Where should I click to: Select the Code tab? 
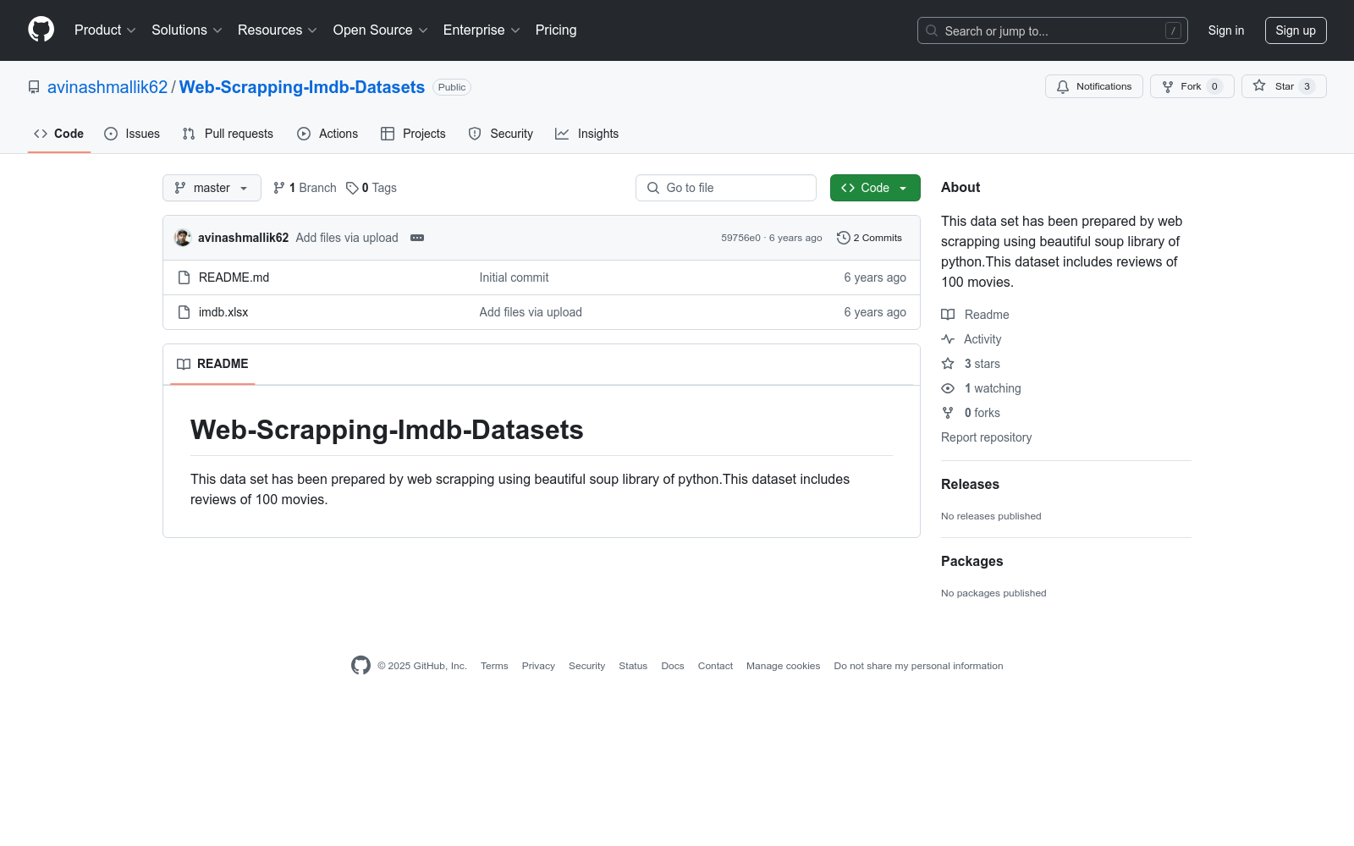coord(59,134)
